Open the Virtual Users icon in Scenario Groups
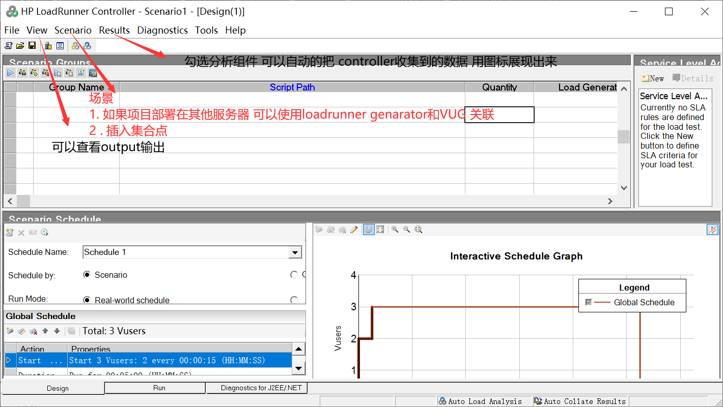Image resolution: width=723 pixels, height=407 pixels. tap(22, 73)
